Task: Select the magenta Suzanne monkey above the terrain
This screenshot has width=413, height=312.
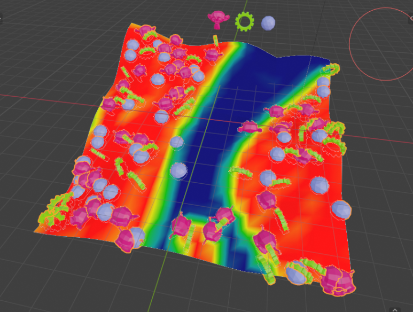Action: [x=219, y=19]
